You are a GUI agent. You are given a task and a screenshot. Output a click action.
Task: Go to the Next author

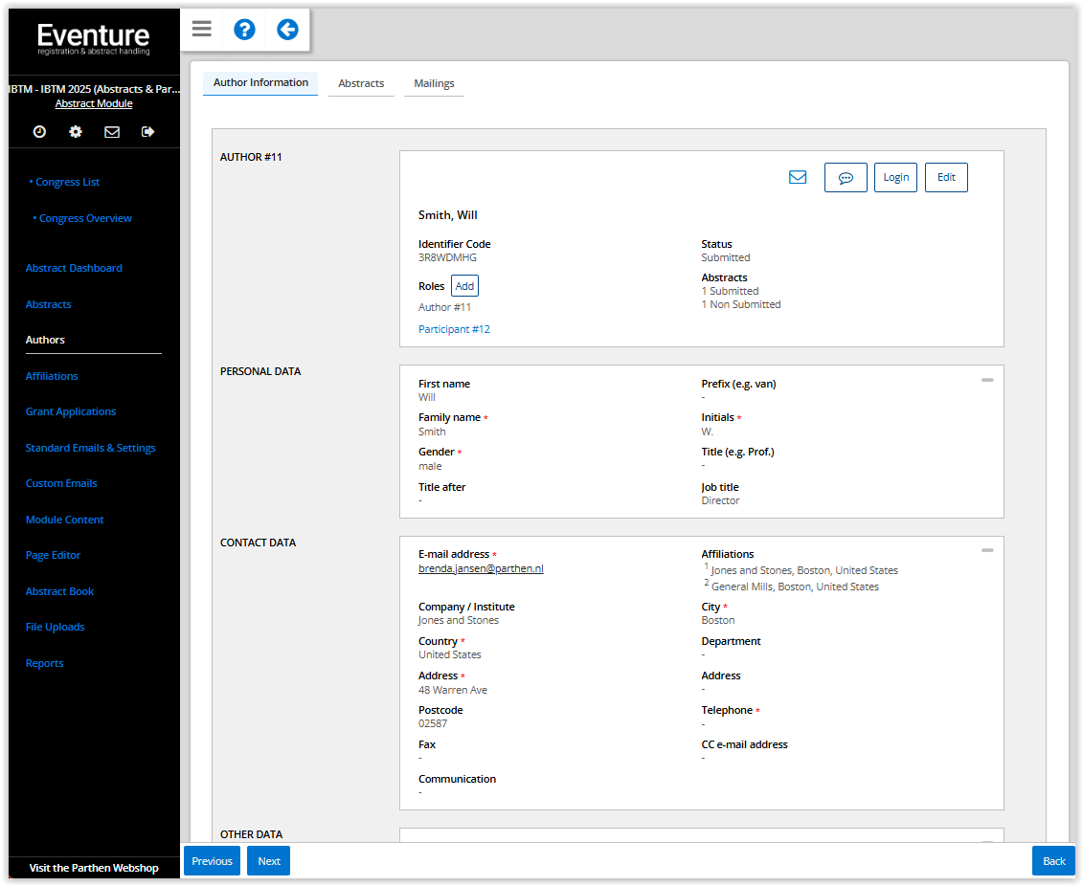pos(268,861)
